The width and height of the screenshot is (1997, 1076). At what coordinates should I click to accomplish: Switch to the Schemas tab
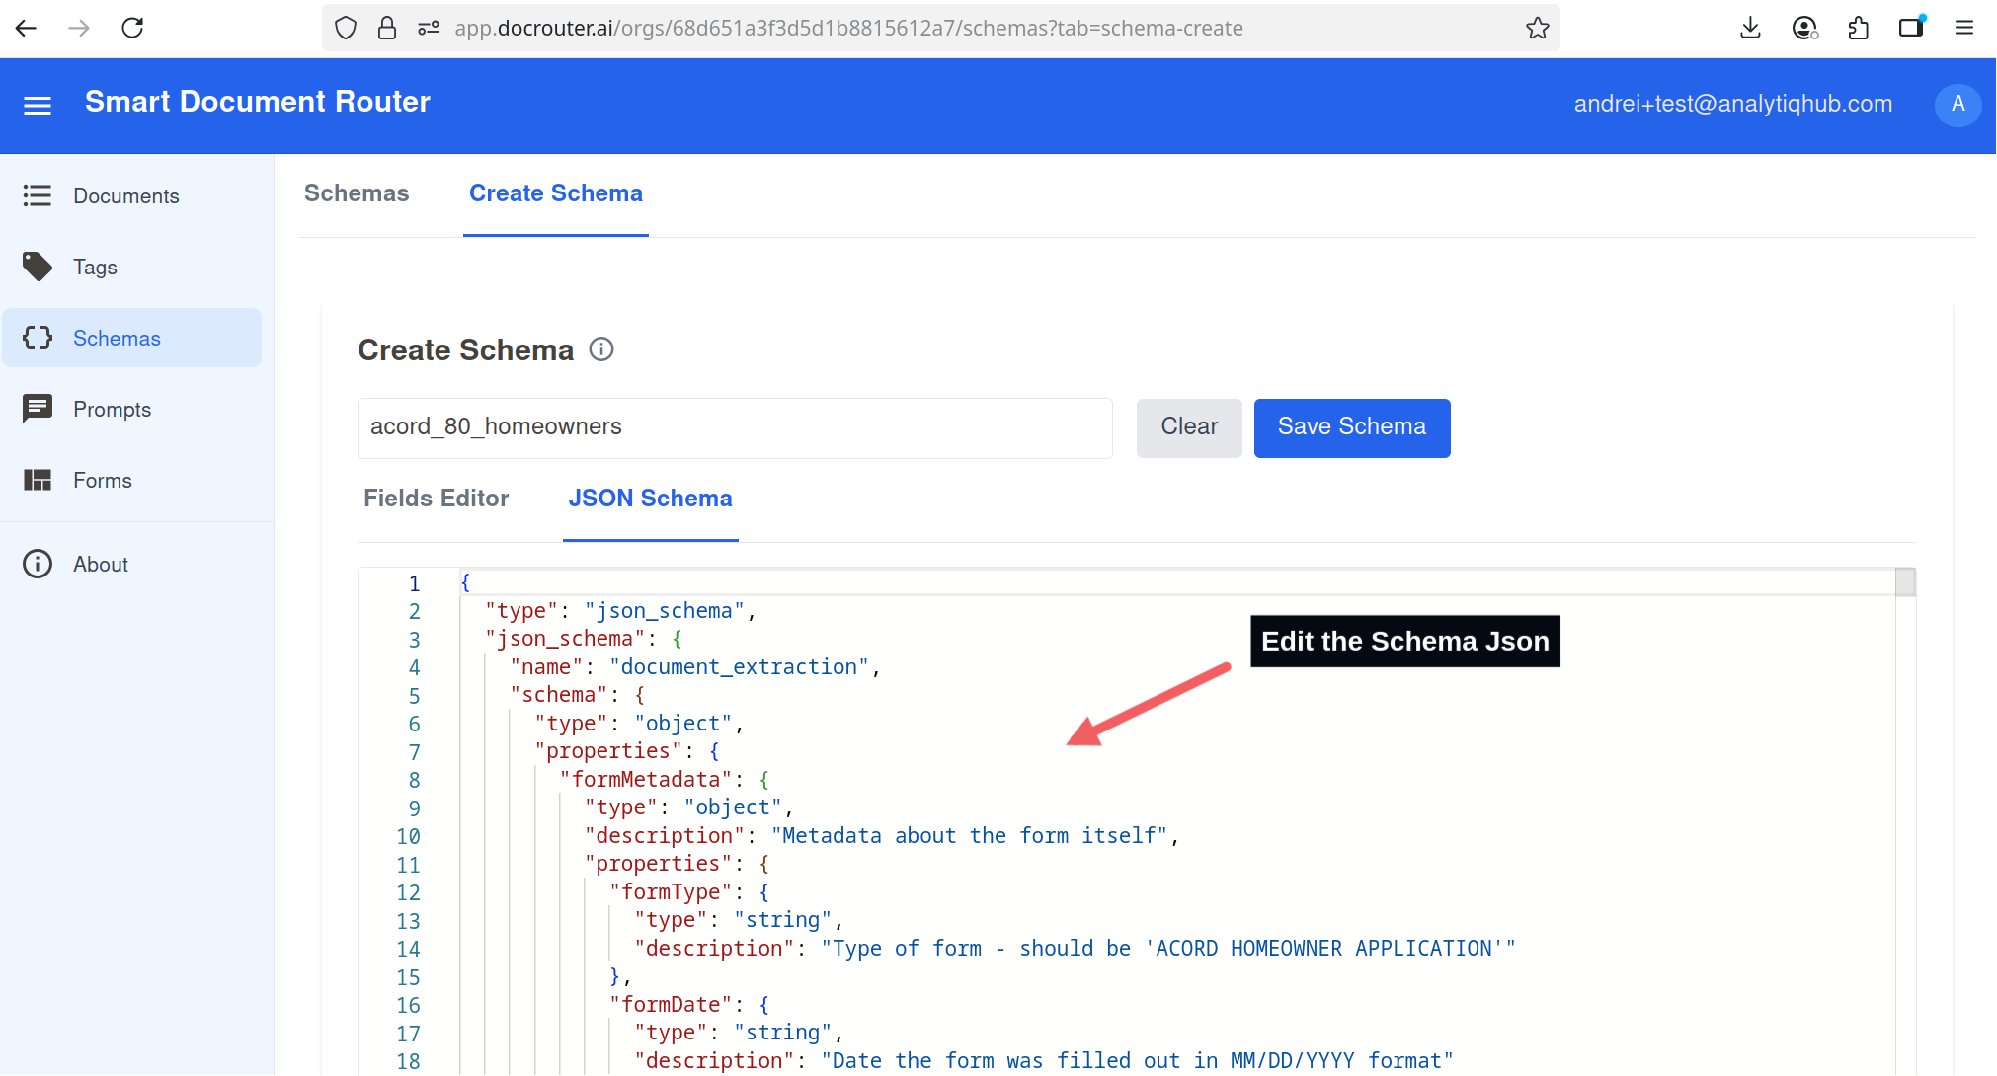click(357, 193)
